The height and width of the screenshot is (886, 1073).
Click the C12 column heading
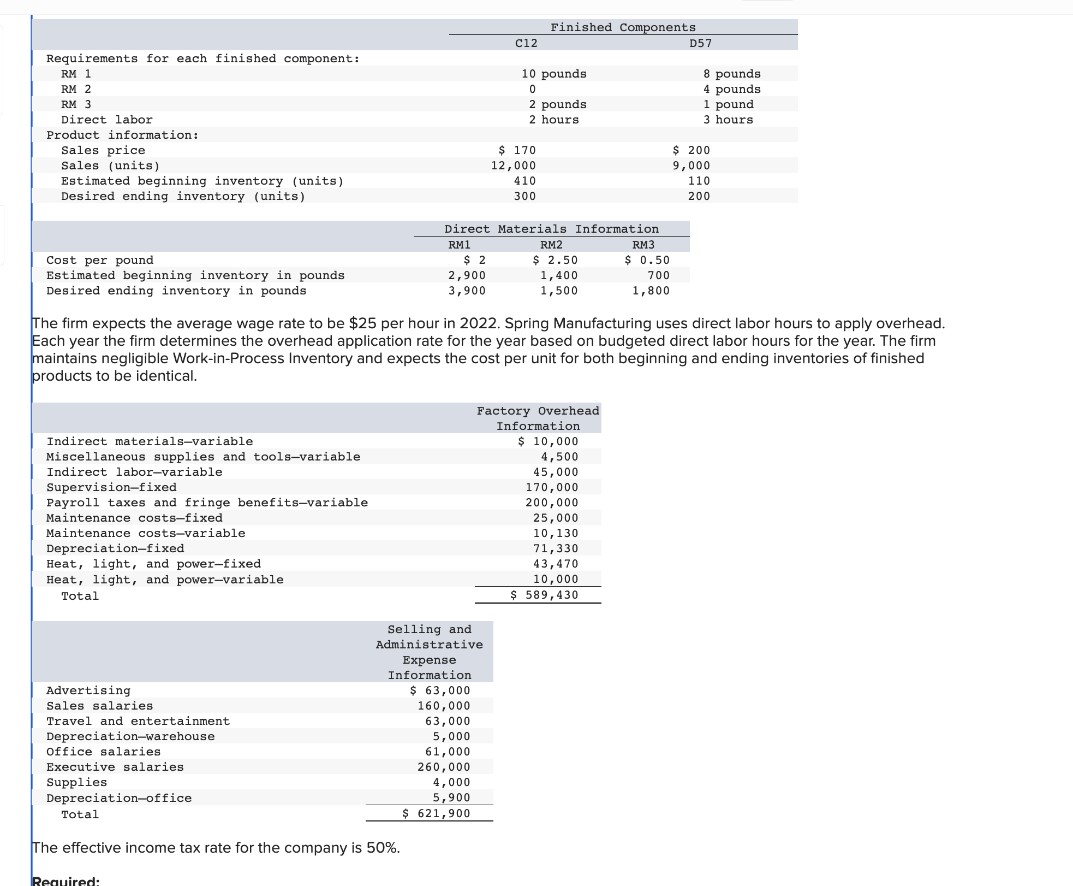click(x=526, y=43)
